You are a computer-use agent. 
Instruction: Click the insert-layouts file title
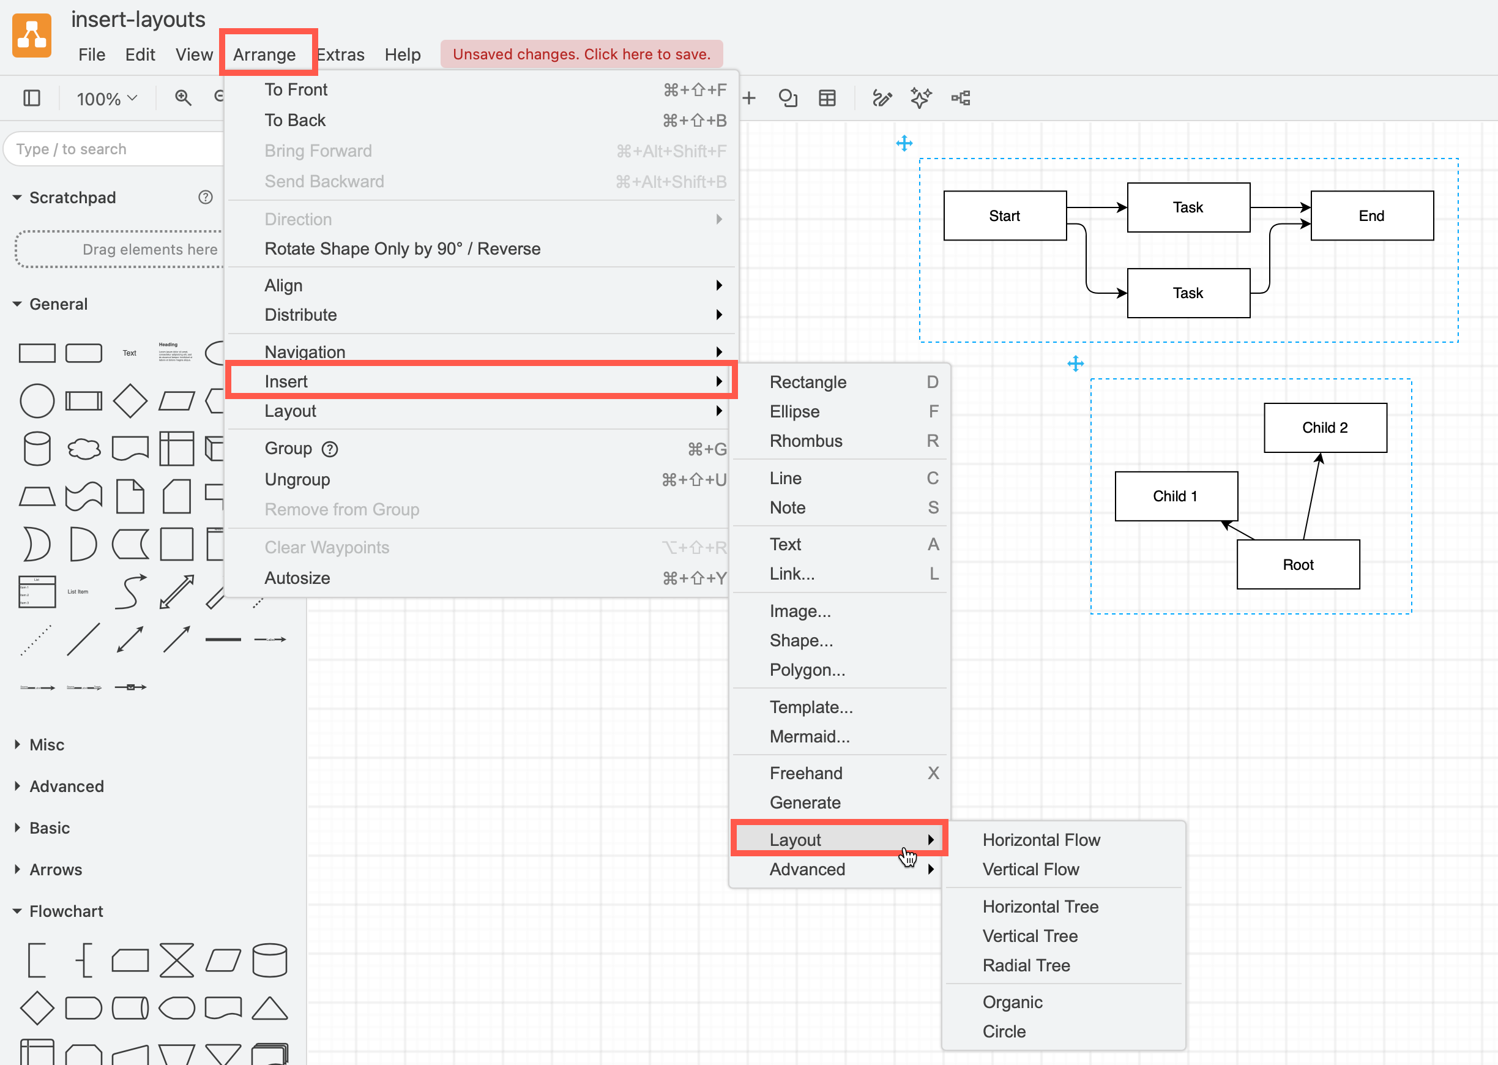click(138, 20)
